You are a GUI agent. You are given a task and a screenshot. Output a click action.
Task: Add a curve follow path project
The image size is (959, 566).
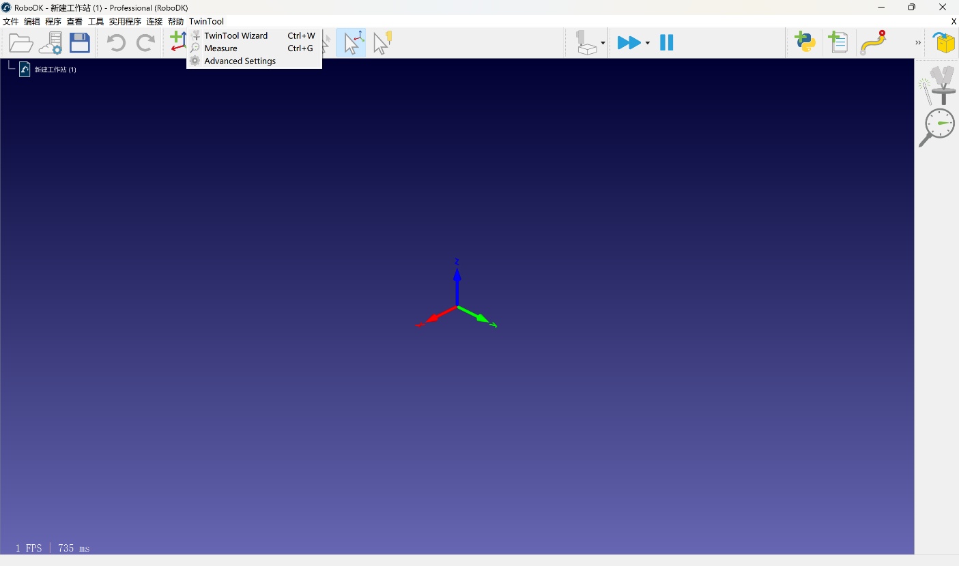tap(874, 42)
